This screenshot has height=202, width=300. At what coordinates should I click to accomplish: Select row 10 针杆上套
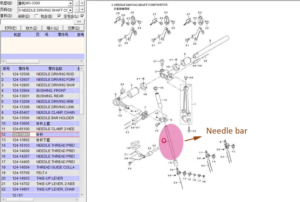pyautogui.click(x=40, y=124)
